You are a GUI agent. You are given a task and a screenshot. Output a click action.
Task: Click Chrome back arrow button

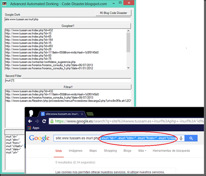point(30,121)
